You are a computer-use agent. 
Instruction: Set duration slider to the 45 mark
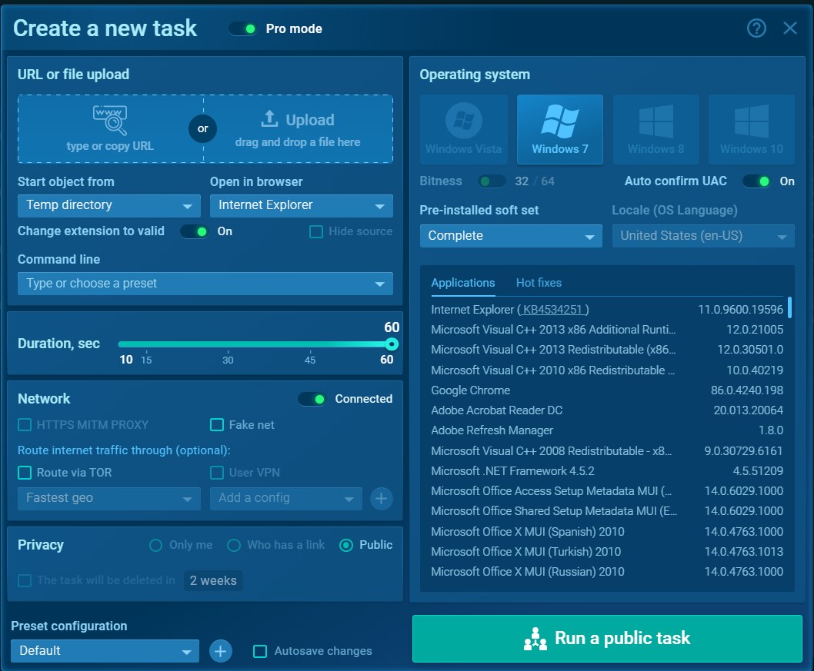[310, 344]
